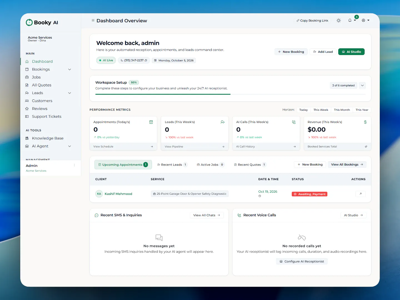Image resolution: width=400 pixels, height=300 pixels.
Task: Click the KA client avatar
Action: point(99,194)
